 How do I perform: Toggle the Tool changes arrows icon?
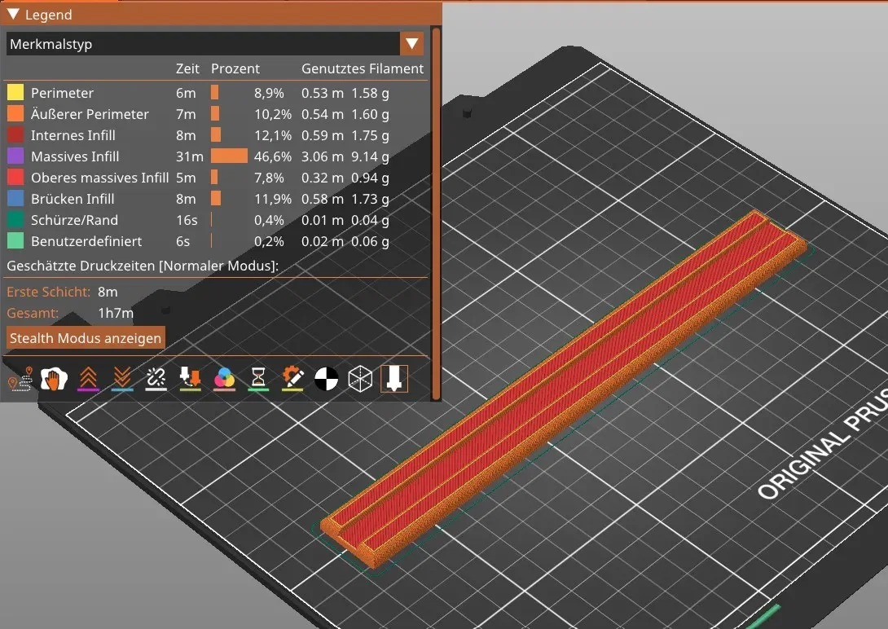pyautogui.click(x=190, y=379)
